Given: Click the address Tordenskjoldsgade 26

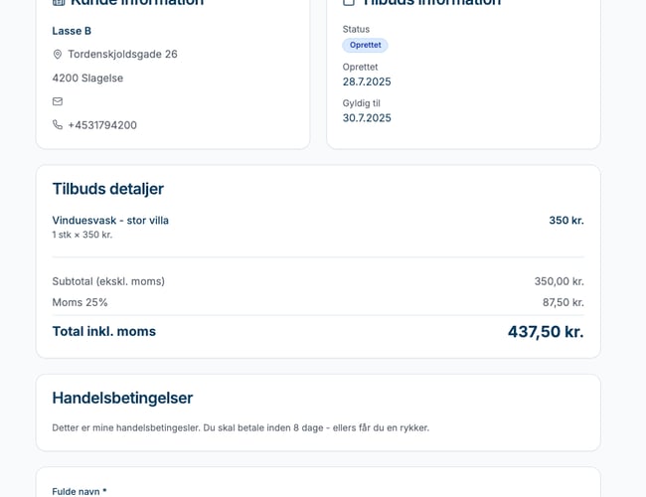Looking at the screenshot, I should click(122, 55).
